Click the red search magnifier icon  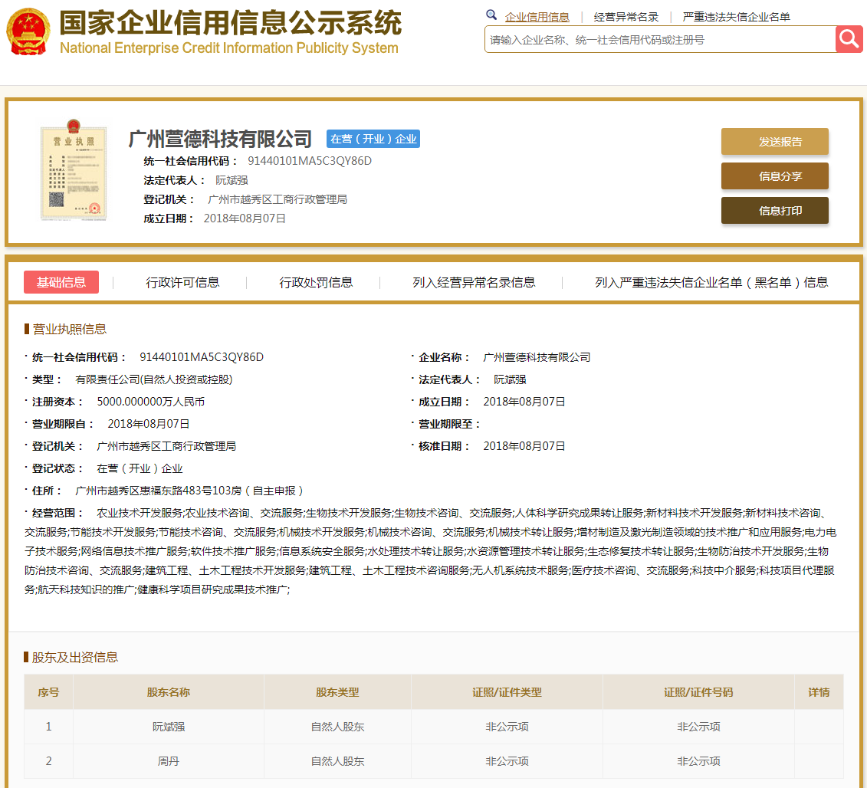tap(849, 39)
